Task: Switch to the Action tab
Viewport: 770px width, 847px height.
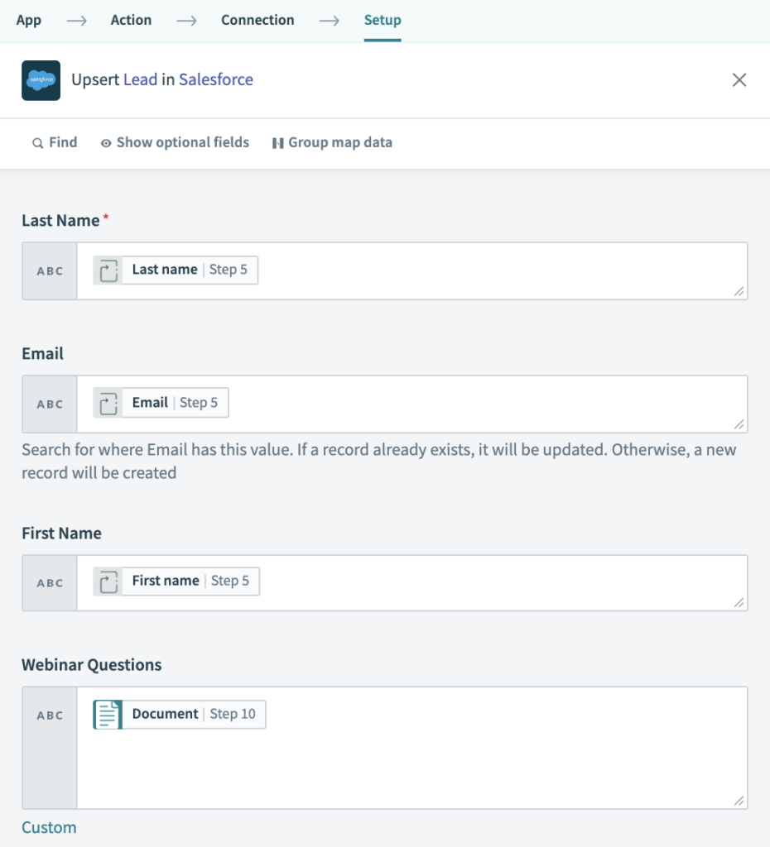Action: point(131,20)
